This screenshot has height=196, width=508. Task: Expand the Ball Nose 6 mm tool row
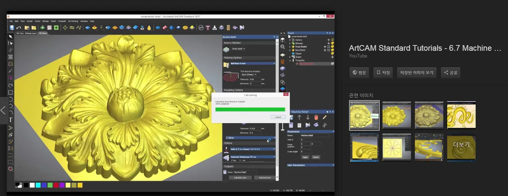pos(274,63)
